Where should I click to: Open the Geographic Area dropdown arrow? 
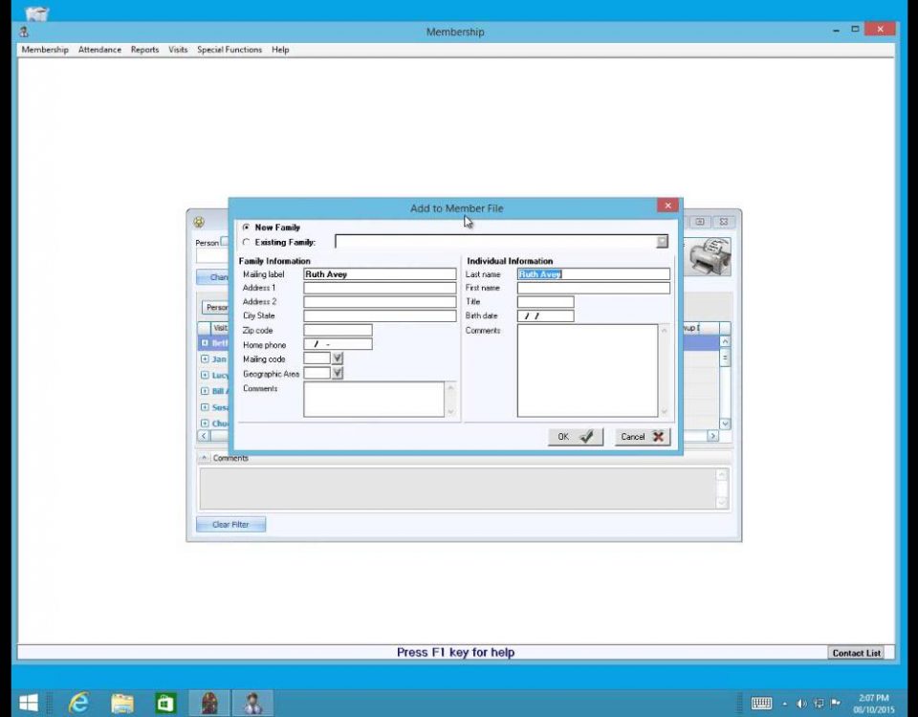coord(338,373)
